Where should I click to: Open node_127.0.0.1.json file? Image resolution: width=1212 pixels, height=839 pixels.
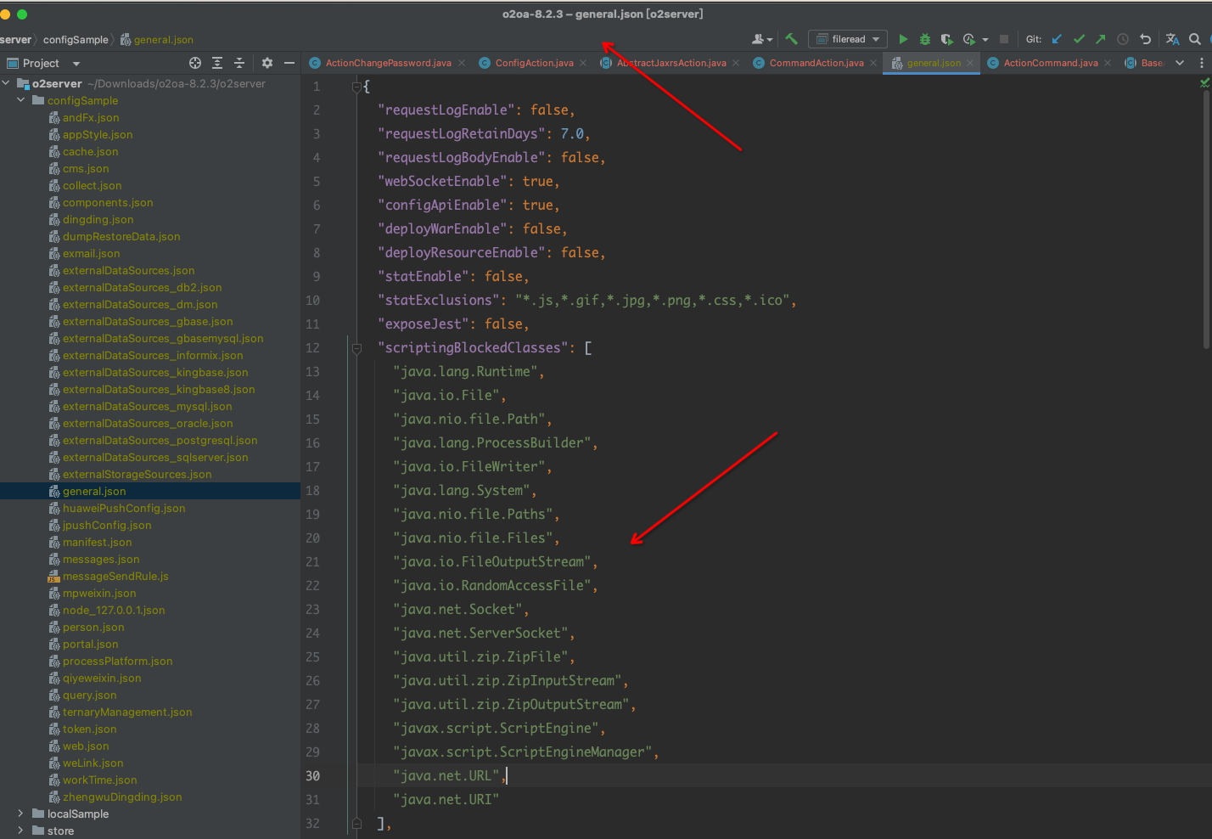[114, 610]
